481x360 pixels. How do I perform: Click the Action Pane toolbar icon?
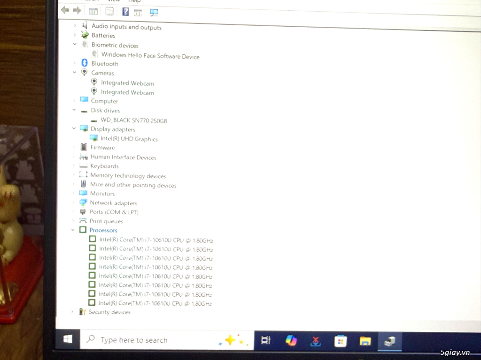coord(138,13)
